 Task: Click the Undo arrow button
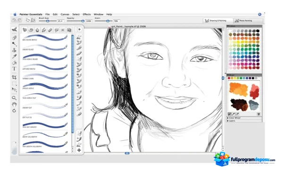pyautogui.click(x=14, y=20)
